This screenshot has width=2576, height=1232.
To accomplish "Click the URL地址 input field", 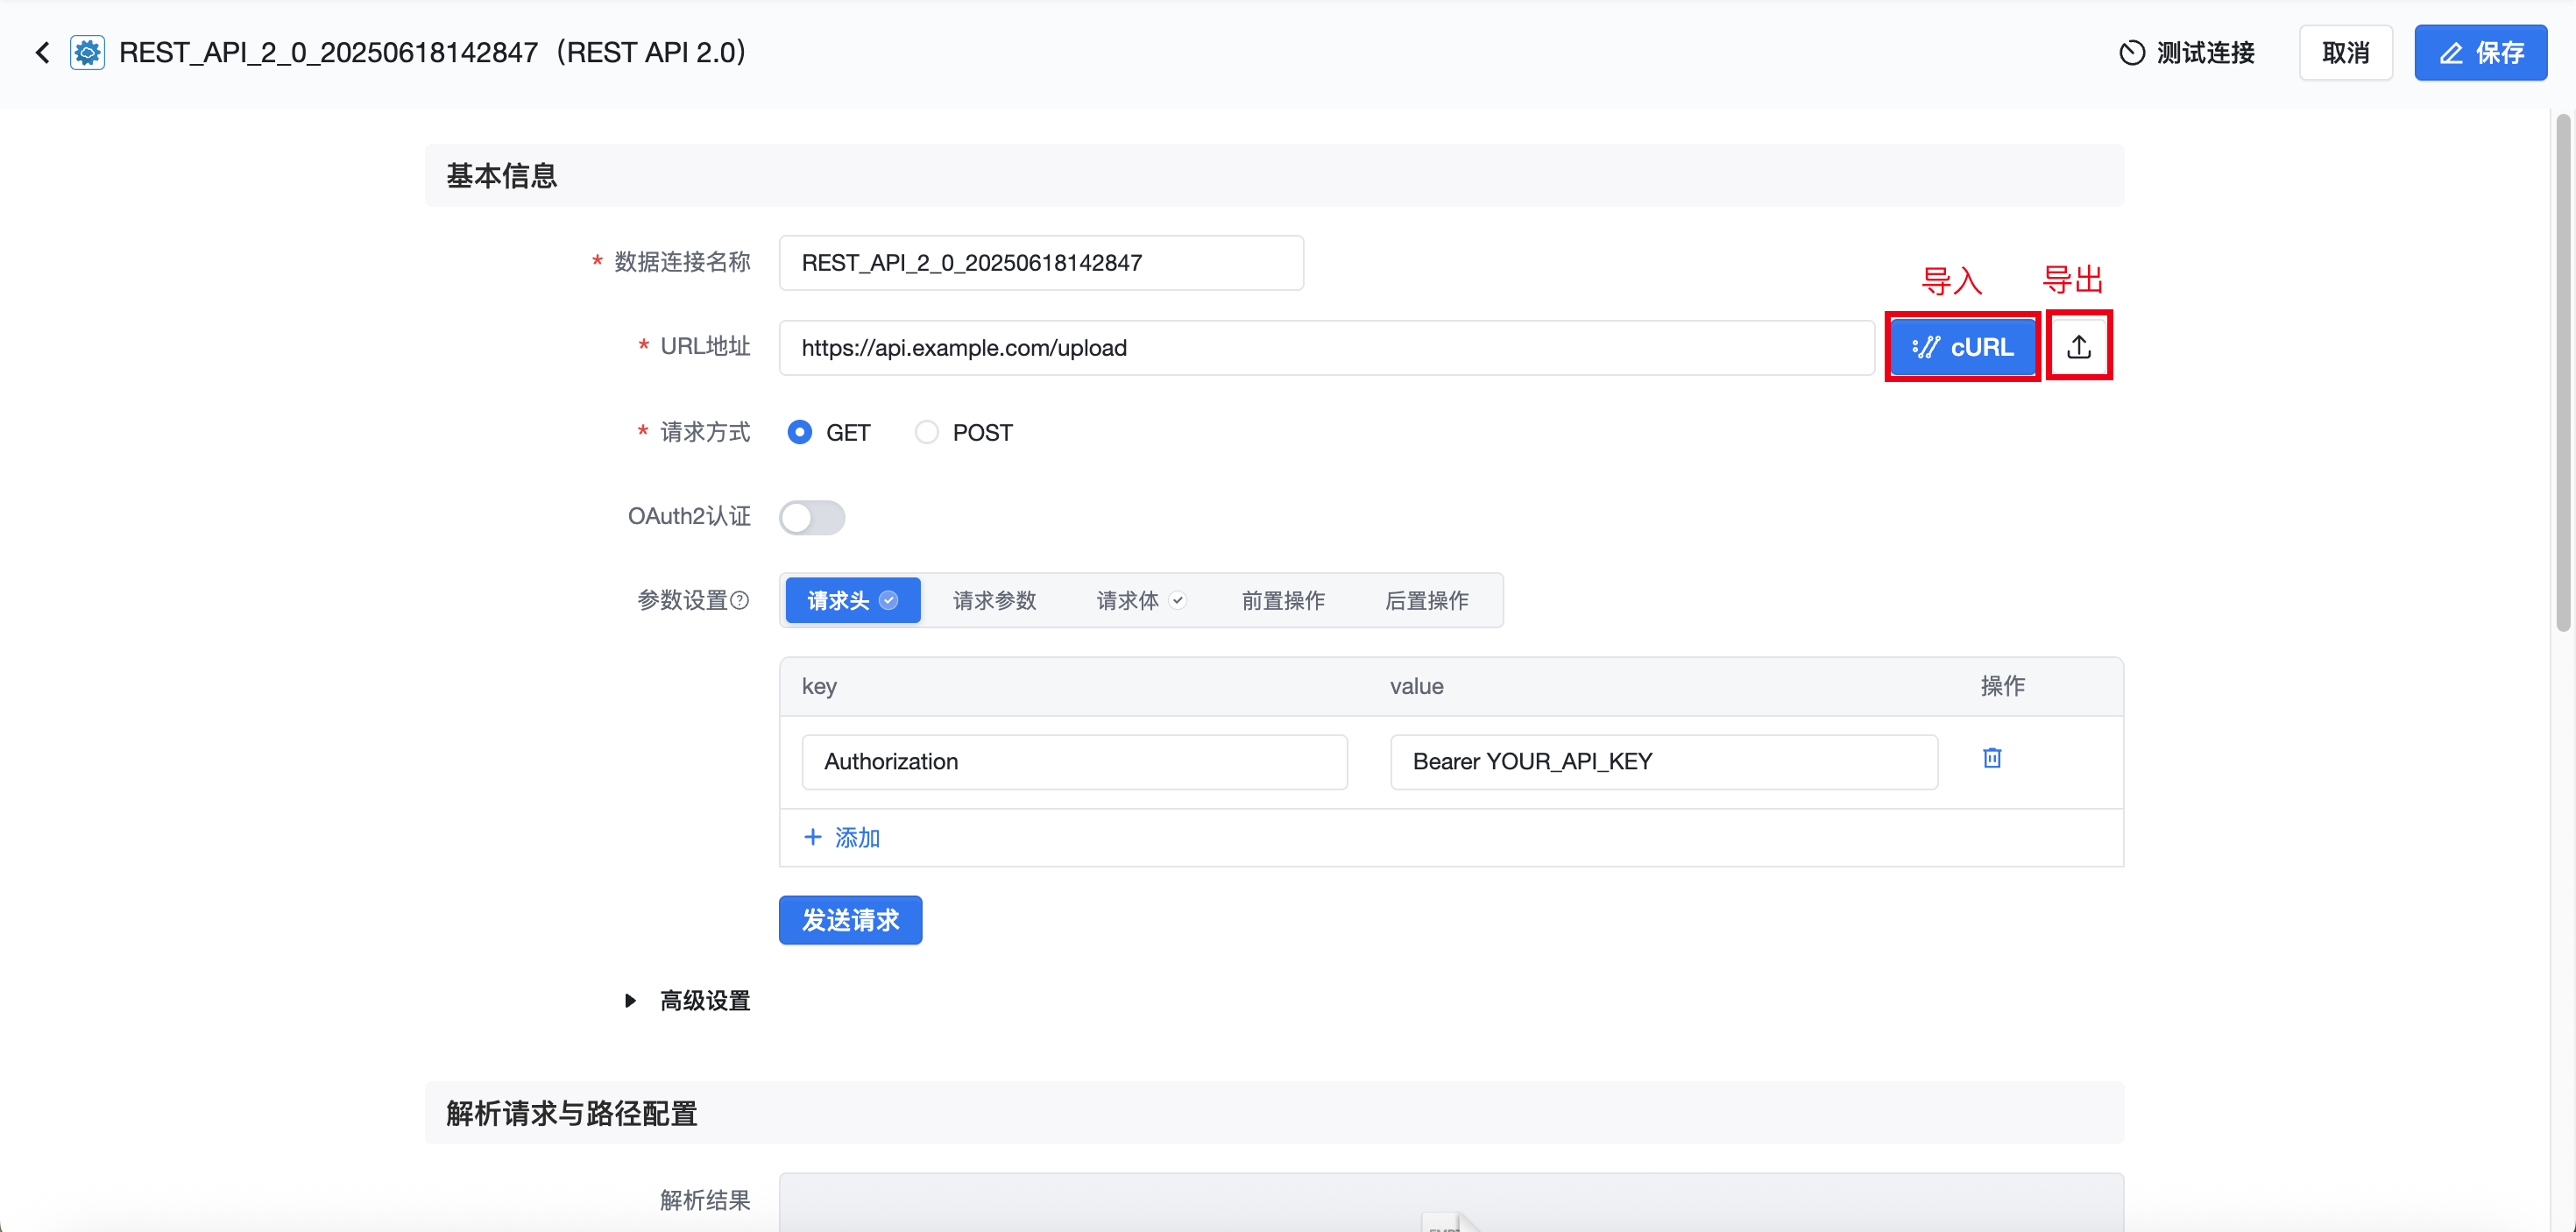I will (x=1326, y=348).
